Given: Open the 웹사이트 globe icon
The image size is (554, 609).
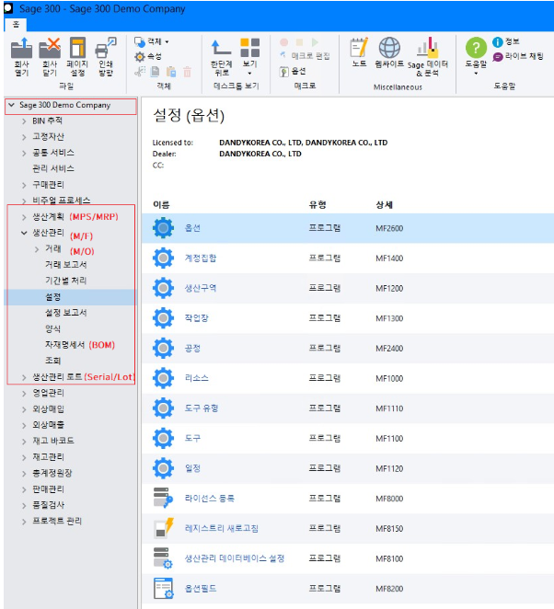Looking at the screenshot, I should point(389,48).
